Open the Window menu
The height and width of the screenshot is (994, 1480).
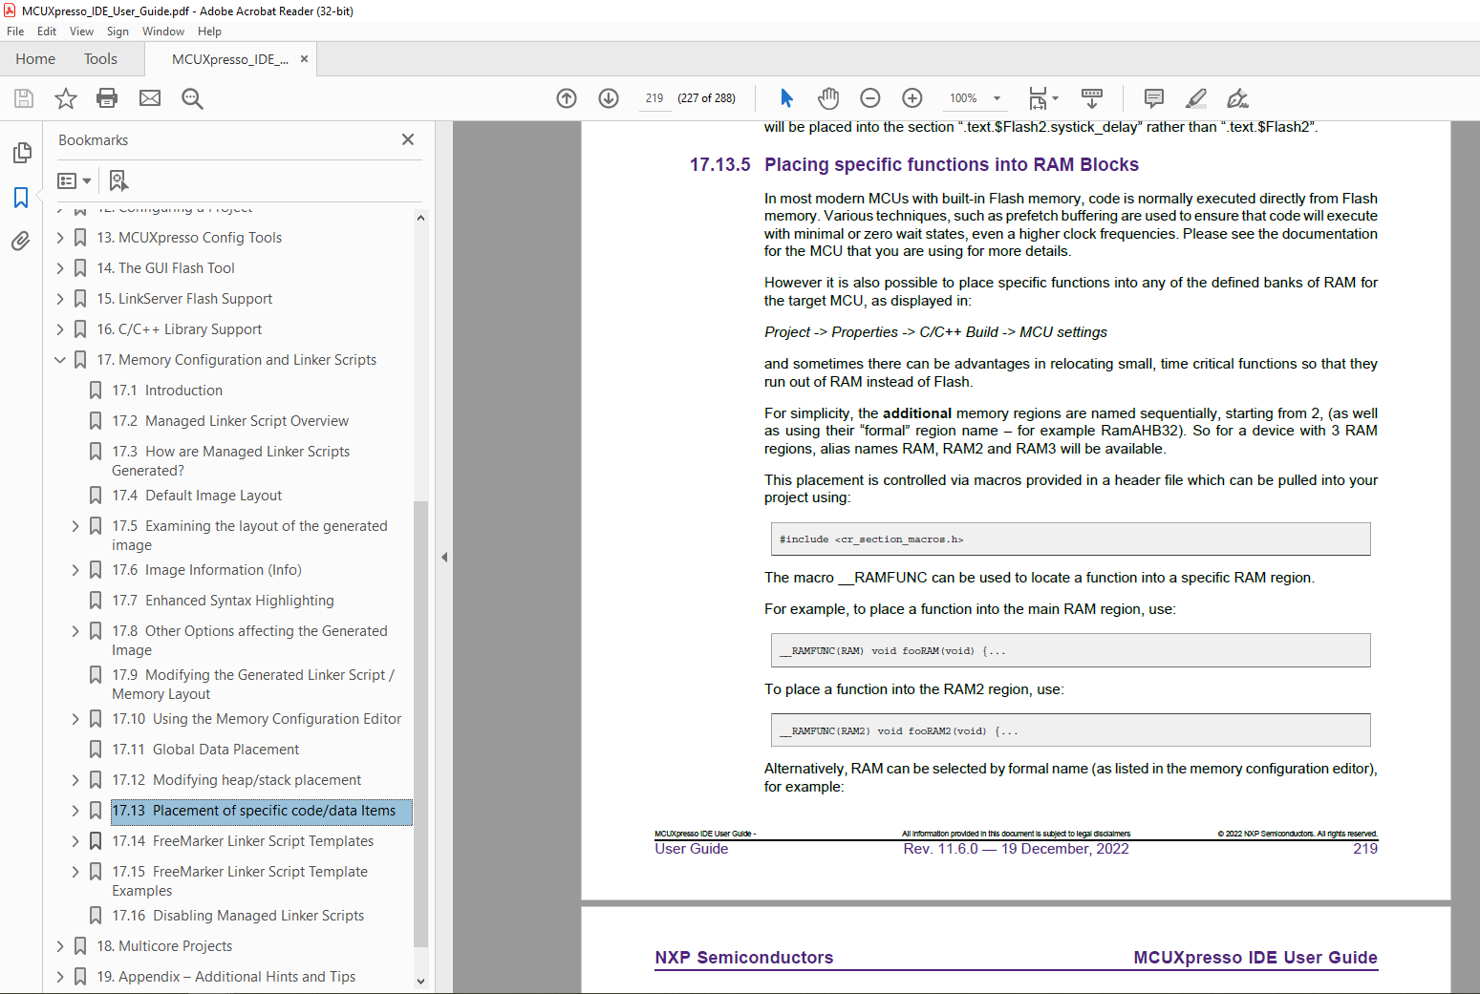click(163, 32)
